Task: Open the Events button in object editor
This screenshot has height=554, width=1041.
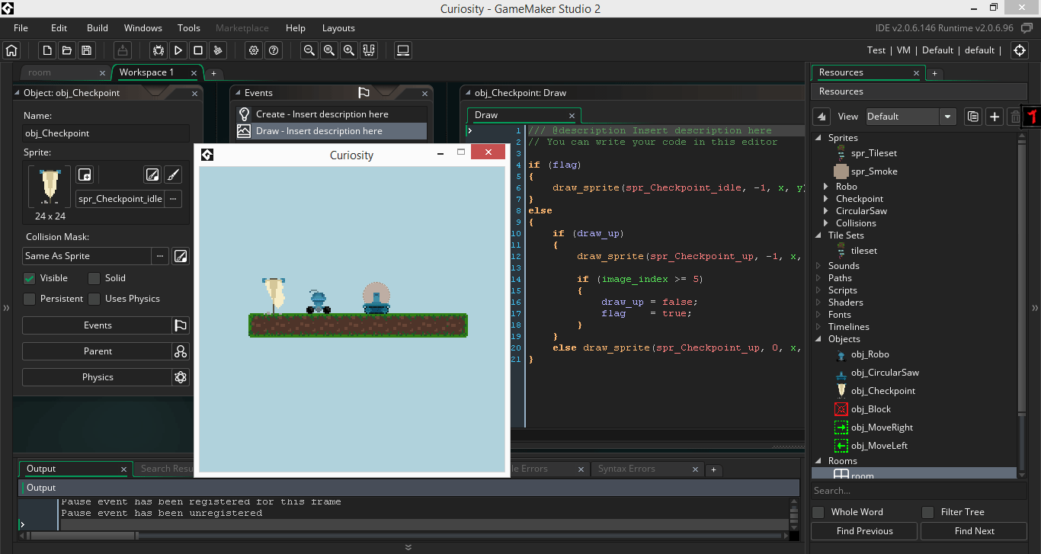Action: click(x=98, y=325)
